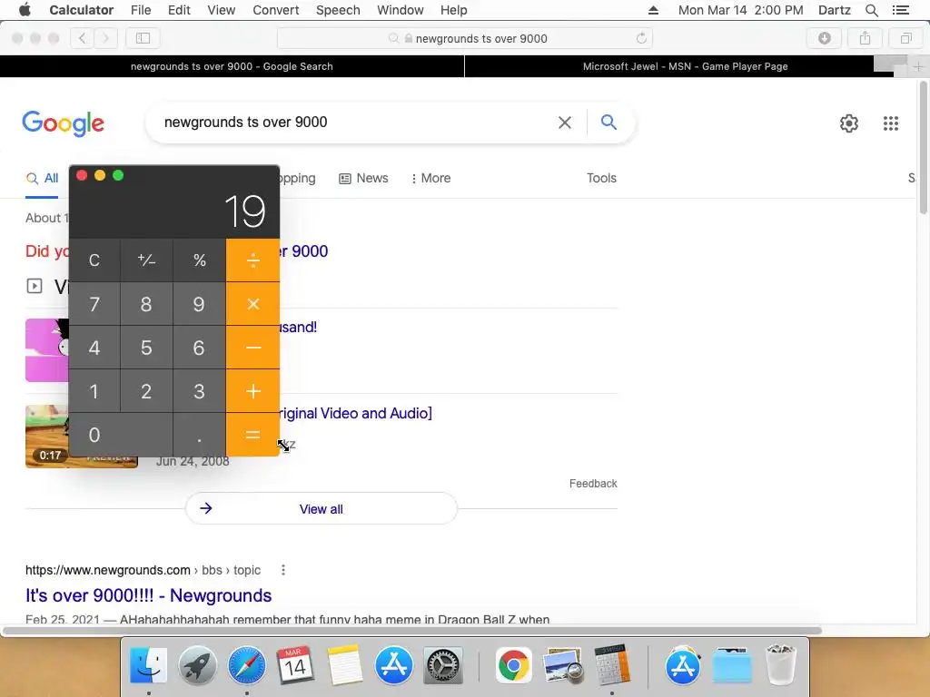930x697 pixels.
Task: Click the calculator multiply key
Action: (x=252, y=304)
